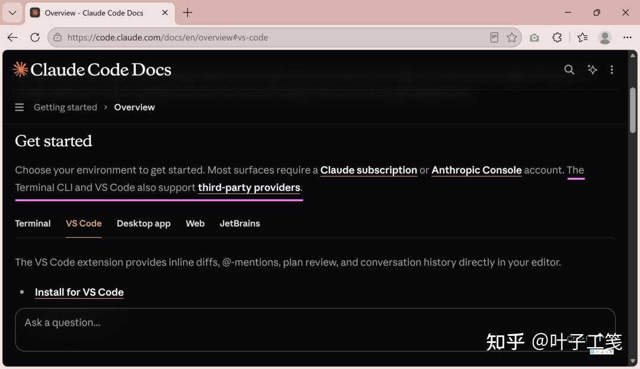The height and width of the screenshot is (369, 640).
Task: Switch to the Terminal tab
Action: point(33,223)
